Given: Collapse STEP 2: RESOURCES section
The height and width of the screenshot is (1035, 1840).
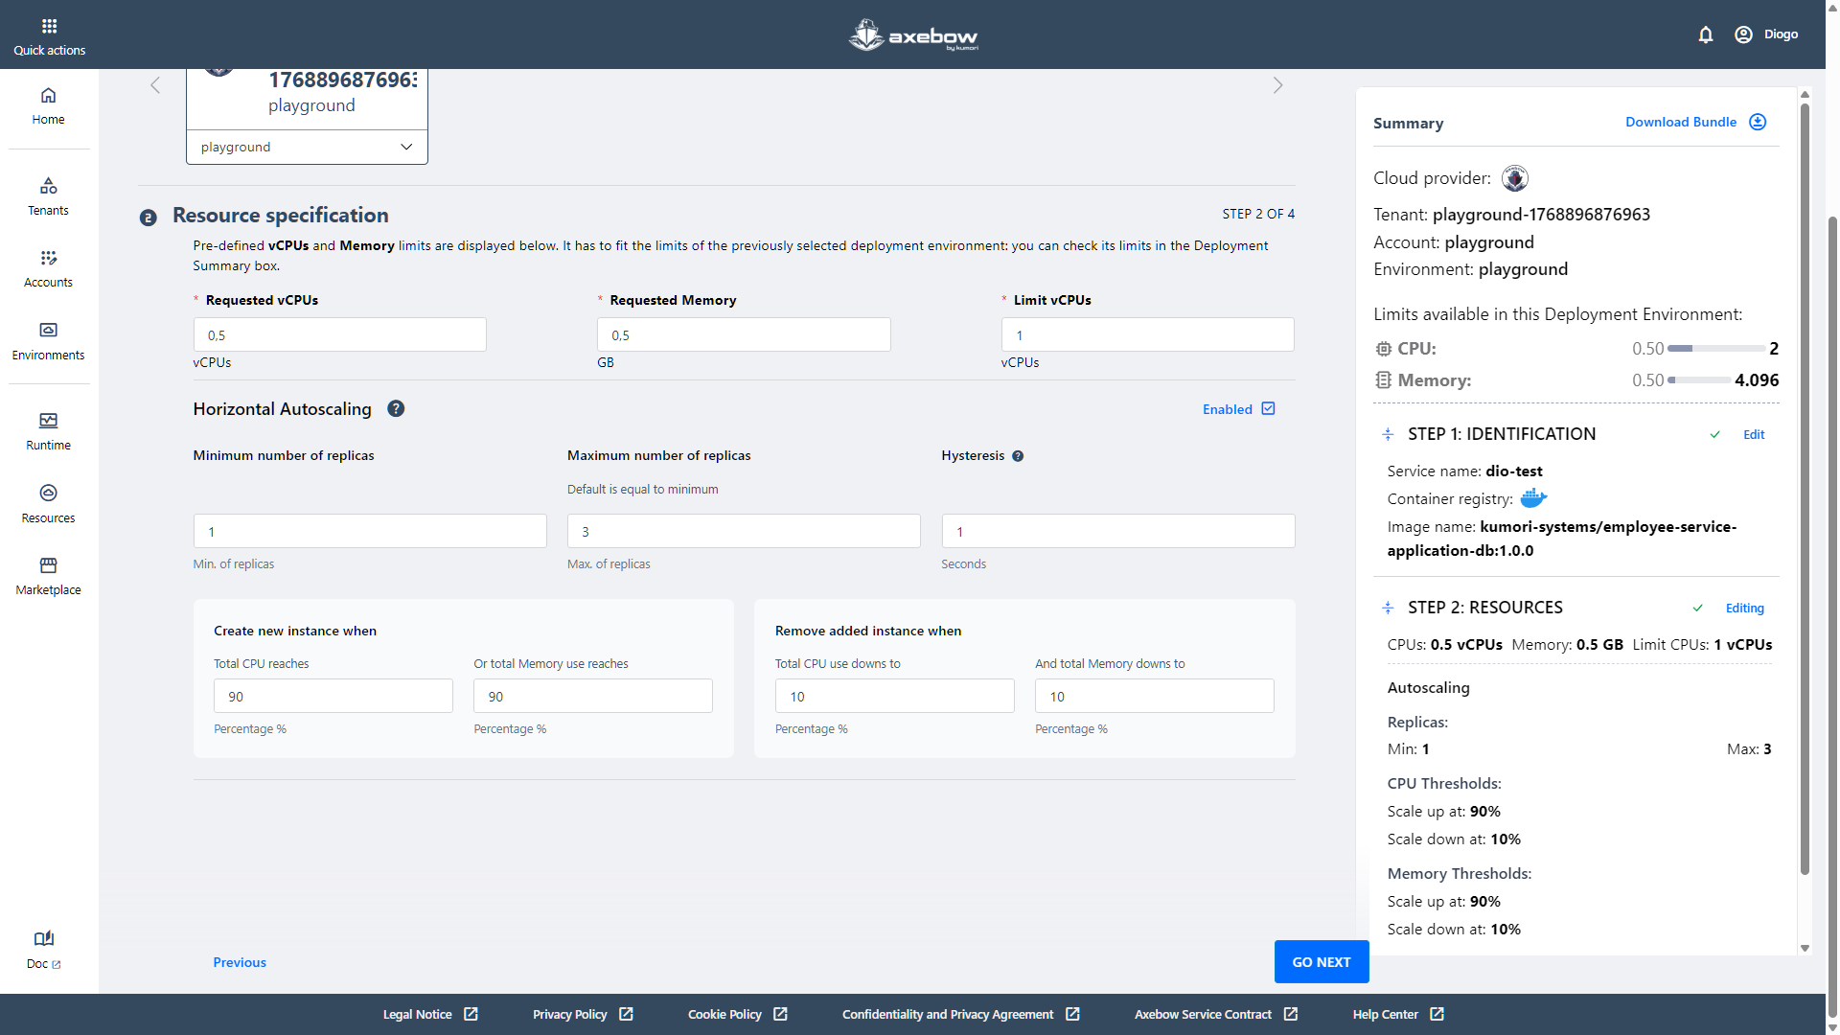Looking at the screenshot, I should pos(1387,608).
